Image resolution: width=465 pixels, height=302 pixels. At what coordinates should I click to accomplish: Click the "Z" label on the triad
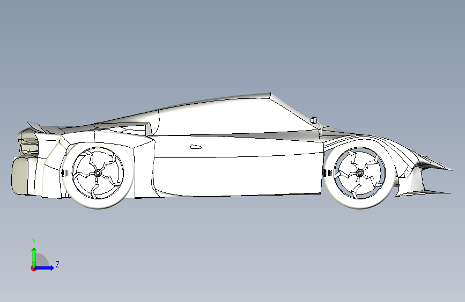(x=57, y=264)
